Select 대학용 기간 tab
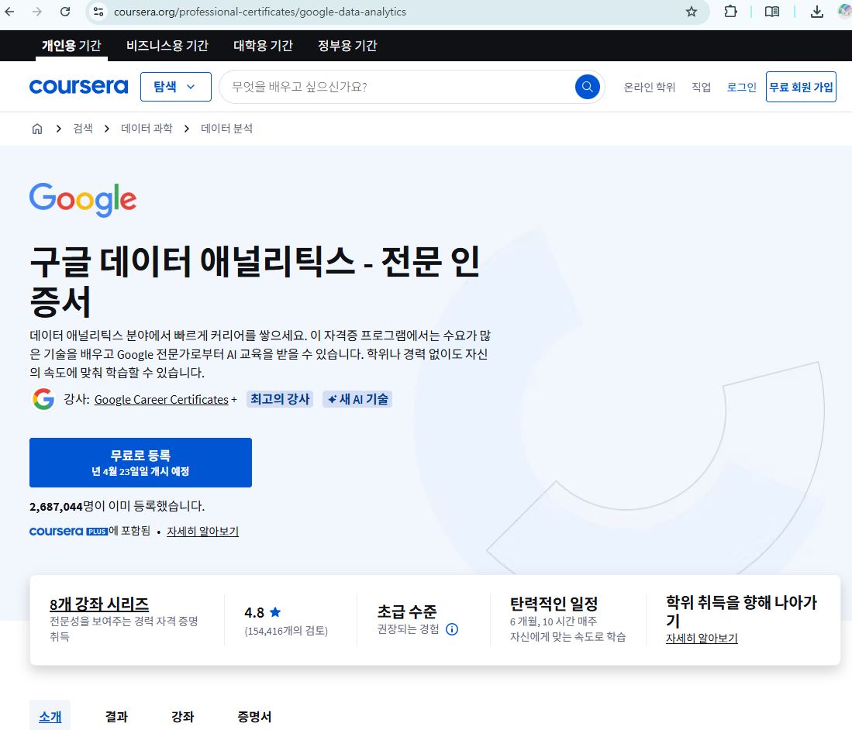The height and width of the screenshot is (730, 852). [263, 46]
